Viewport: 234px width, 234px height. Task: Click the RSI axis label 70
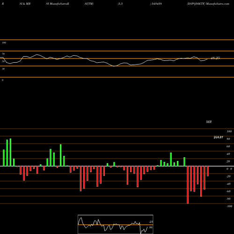coord(3,54)
